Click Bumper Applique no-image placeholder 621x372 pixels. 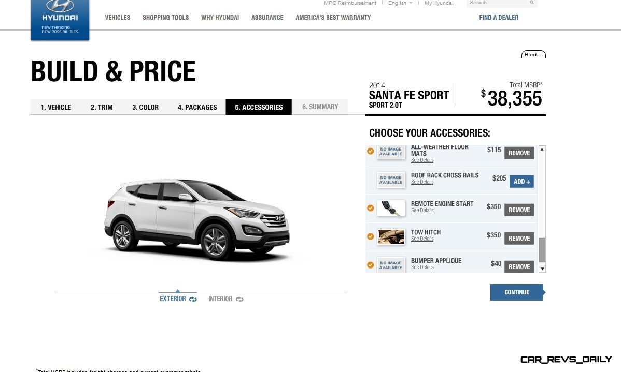[391, 265]
